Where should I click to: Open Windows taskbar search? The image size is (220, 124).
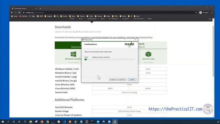(x=8, y=122)
